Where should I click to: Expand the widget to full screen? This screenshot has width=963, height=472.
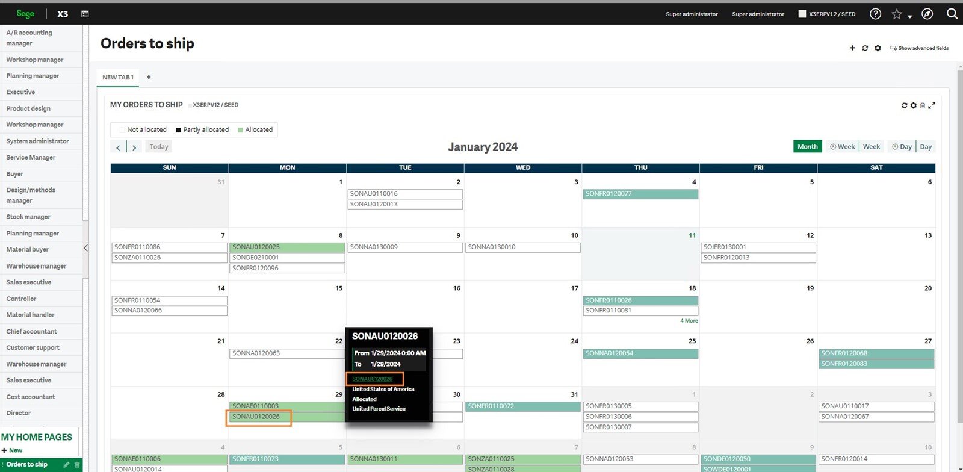click(x=932, y=105)
